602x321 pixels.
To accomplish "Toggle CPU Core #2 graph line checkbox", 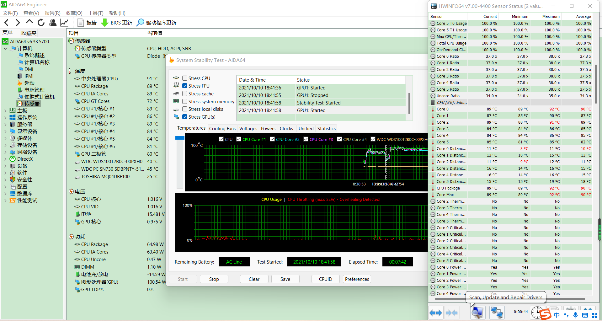I will (272, 139).
